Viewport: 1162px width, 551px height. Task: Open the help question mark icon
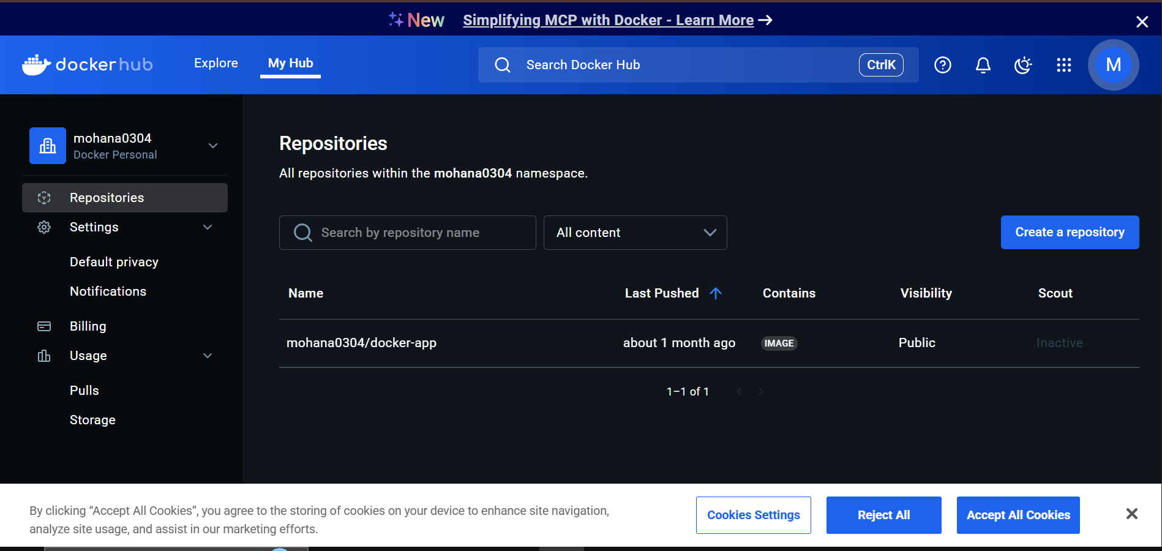(x=943, y=65)
